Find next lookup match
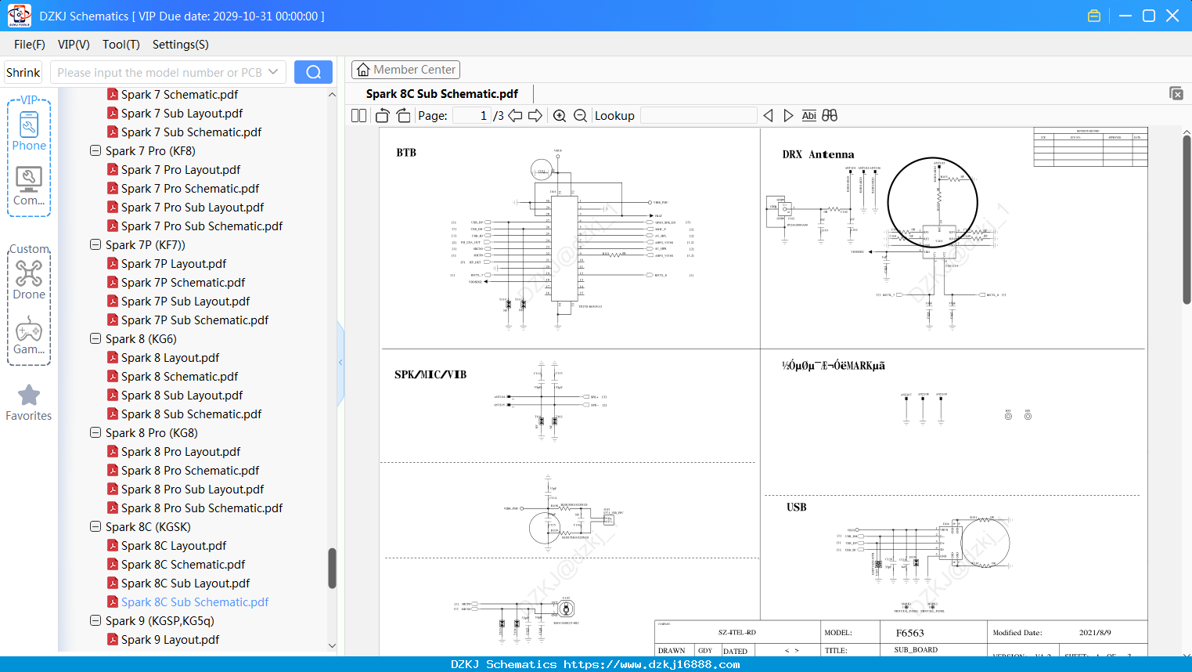Screen dimensions: 1192x672 pos(788,115)
